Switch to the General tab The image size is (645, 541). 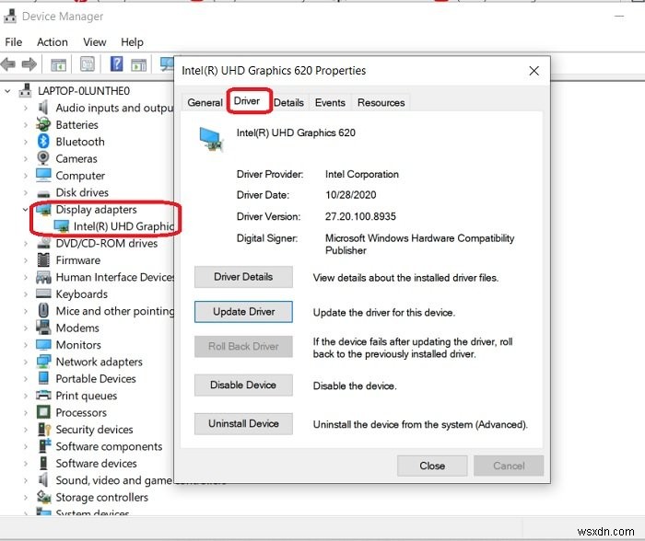point(205,102)
